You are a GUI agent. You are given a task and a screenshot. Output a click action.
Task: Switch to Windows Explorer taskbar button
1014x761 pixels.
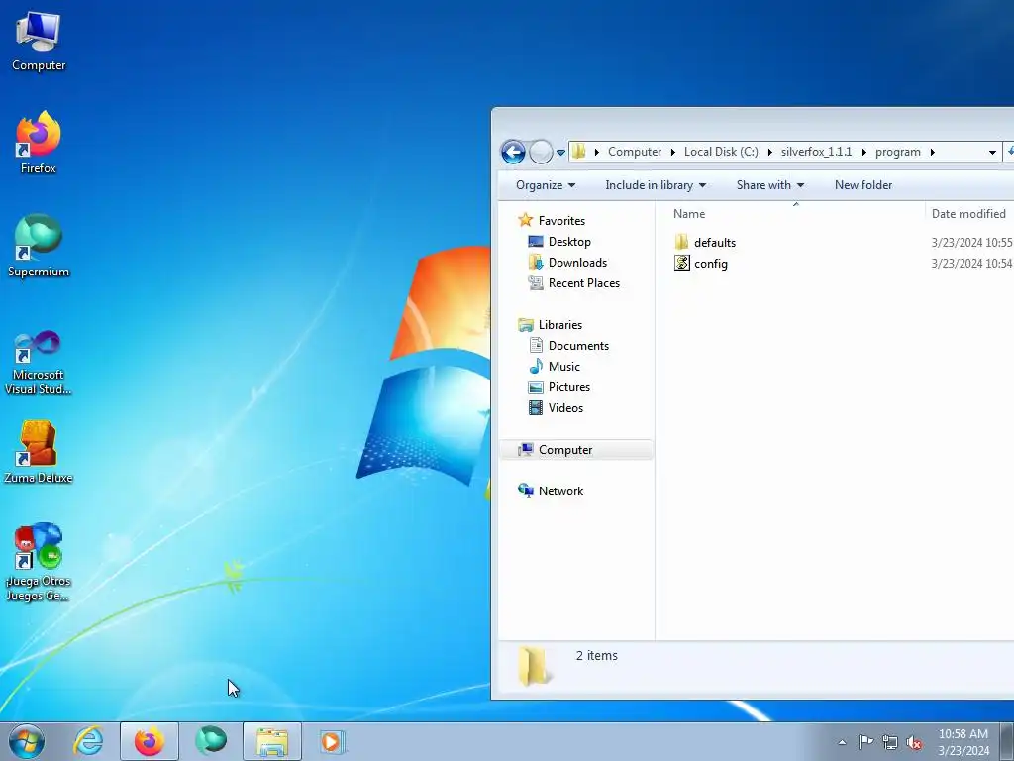[272, 741]
